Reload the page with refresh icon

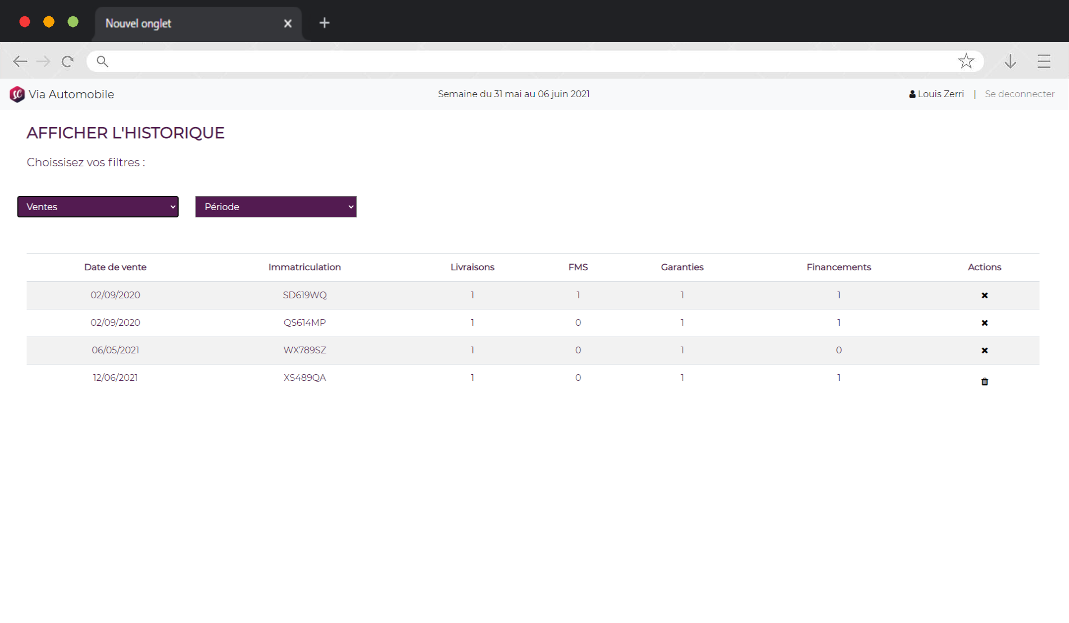pos(67,61)
